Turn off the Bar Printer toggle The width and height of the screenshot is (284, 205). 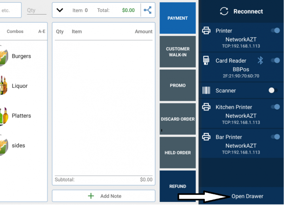pyautogui.click(x=275, y=137)
